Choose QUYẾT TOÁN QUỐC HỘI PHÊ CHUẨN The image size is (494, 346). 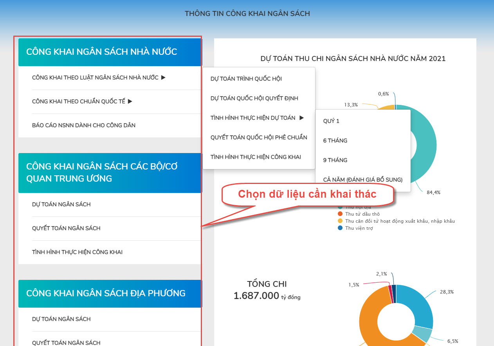click(259, 137)
